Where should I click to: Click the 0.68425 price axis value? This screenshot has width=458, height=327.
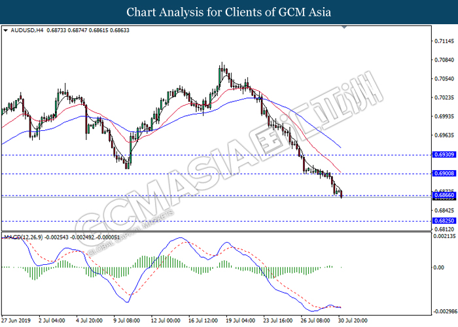point(444,210)
